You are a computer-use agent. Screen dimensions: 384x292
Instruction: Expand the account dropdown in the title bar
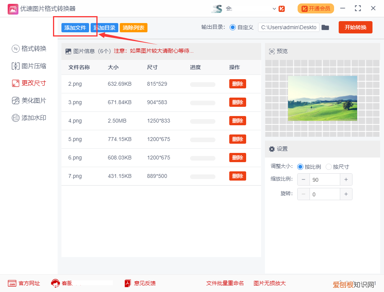[274, 8]
